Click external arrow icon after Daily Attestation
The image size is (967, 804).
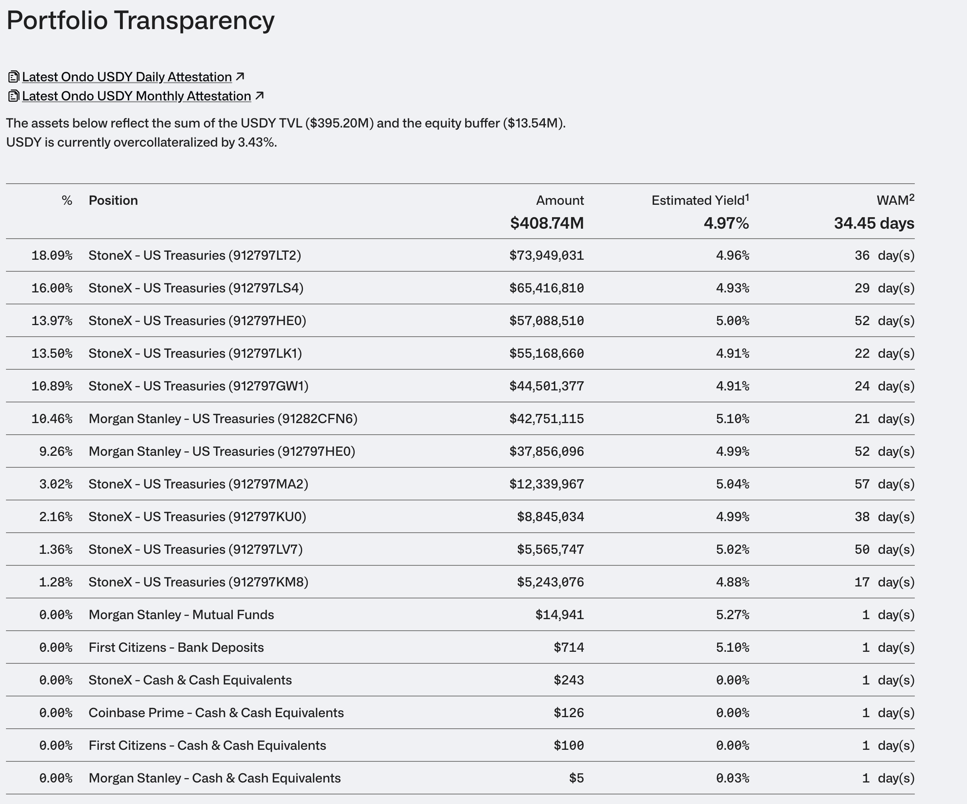[x=240, y=76]
